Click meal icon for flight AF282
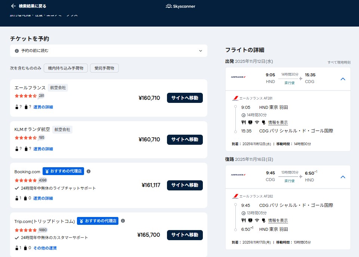This screenshot has width=359, height=257. click(x=243, y=221)
